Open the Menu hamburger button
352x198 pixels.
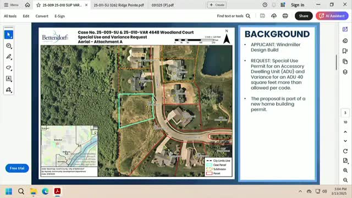[x=11, y=5]
